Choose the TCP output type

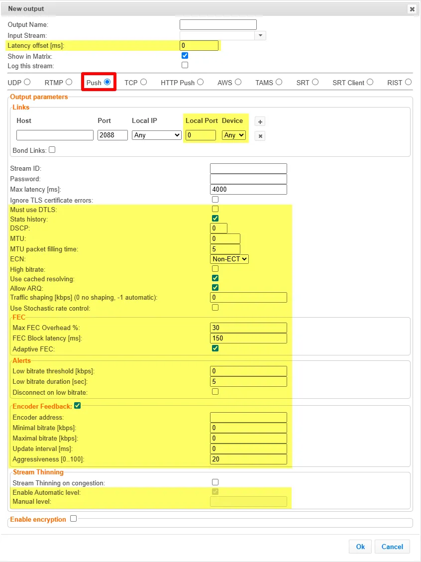tap(144, 82)
